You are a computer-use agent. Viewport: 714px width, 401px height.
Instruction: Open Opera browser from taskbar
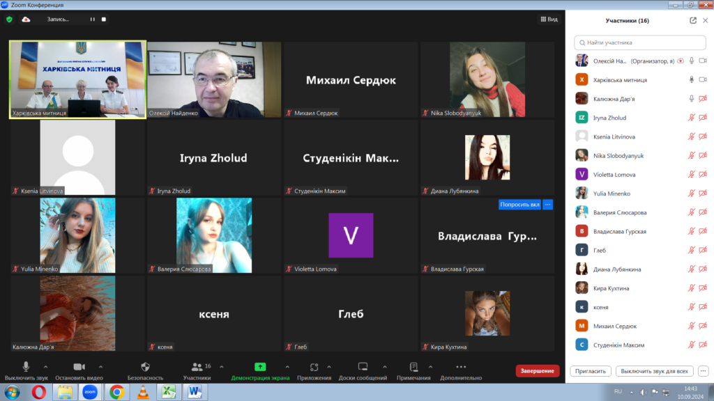click(x=39, y=392)
